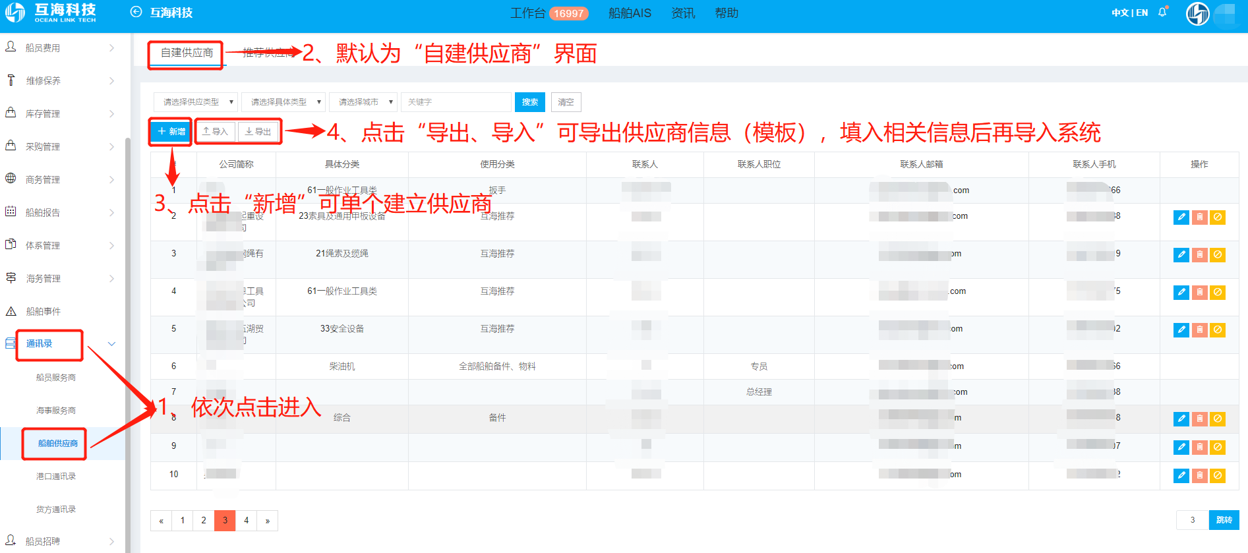The width and height of the screenshot is (1248, 553).
Task: Edit supplier in row 4 with pencil icon
Action: 1181,292
